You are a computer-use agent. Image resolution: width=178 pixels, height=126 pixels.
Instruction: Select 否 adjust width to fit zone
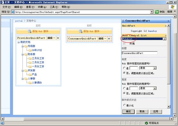pyautogui.click(x=124, y=93)
